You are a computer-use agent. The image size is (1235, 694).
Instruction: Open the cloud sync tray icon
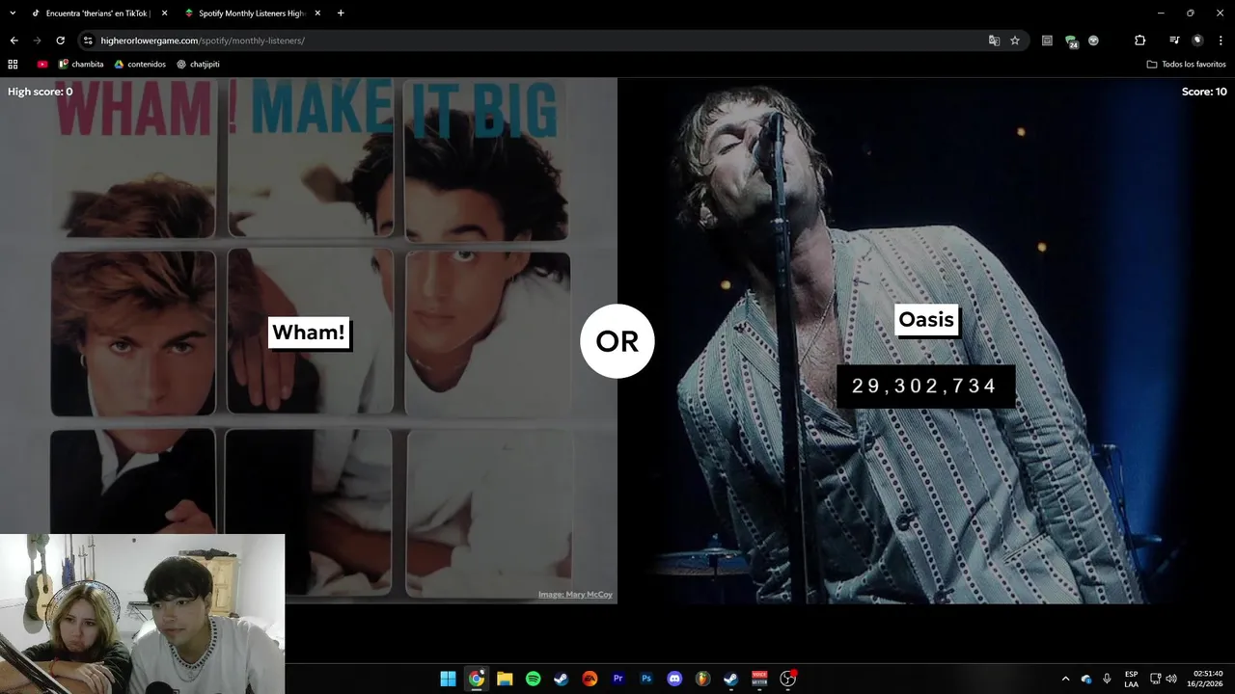click(1086, 679)
